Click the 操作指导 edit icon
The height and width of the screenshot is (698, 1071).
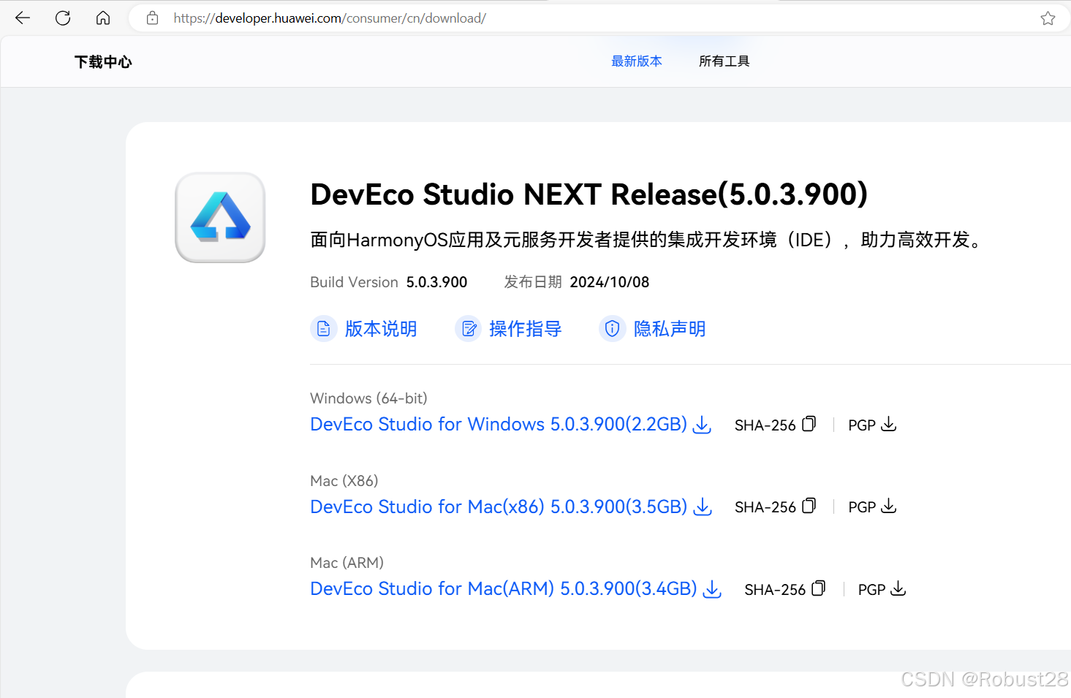coord(468,329)
